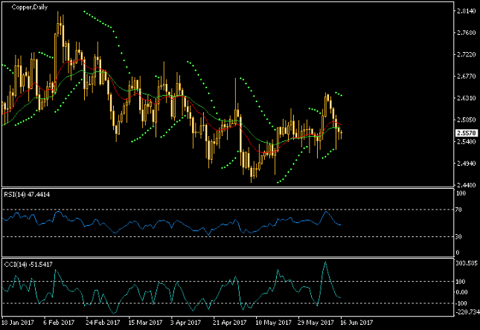Click the 29 May 2017 date label
The width and height of the screenshot is (480, 330).
point(316,323)
